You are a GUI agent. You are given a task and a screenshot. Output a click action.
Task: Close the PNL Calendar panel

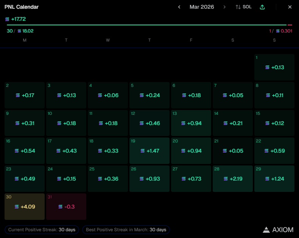(x=290, y=7)
